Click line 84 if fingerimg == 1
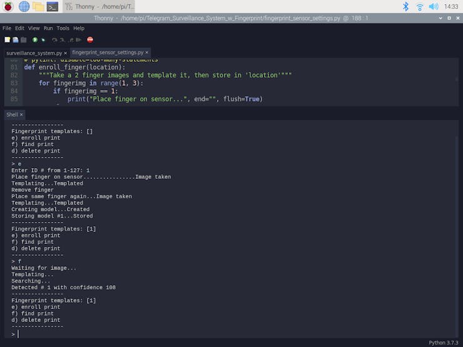The image size is (463, 347). pos(85,91)
